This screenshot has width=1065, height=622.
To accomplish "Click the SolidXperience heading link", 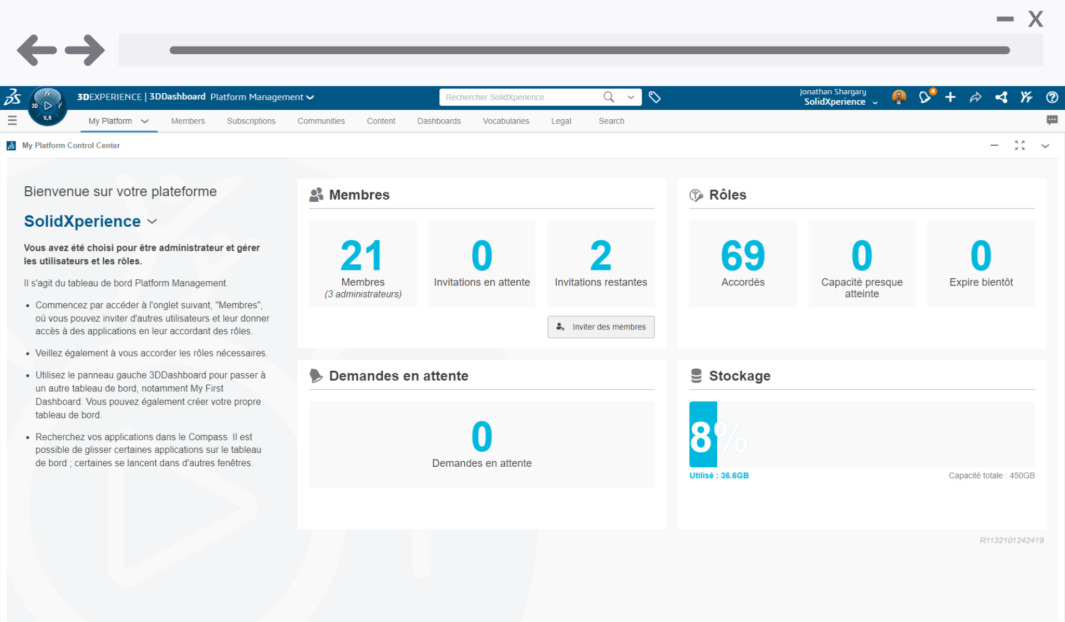I will tap(82, 221).
